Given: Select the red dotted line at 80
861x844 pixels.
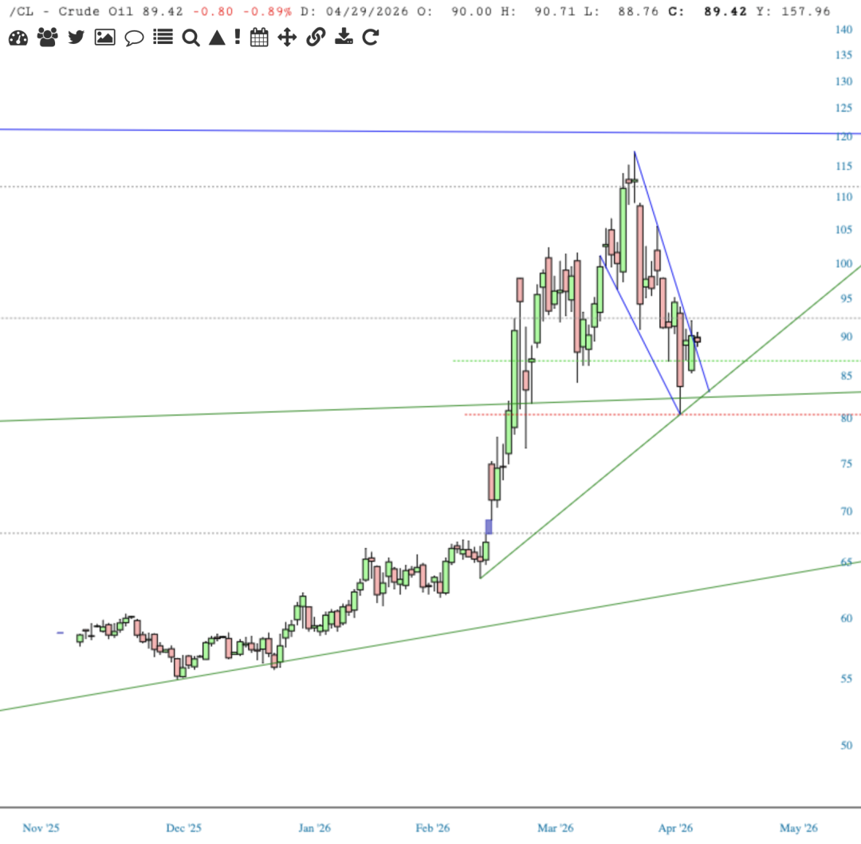Looking at the screenshot, I should click(x=662, y=414).
